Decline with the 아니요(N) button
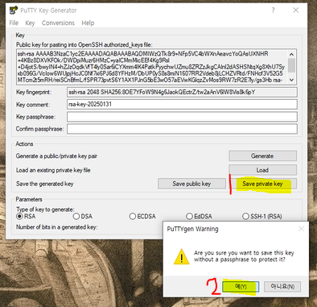 pos(282,287)
